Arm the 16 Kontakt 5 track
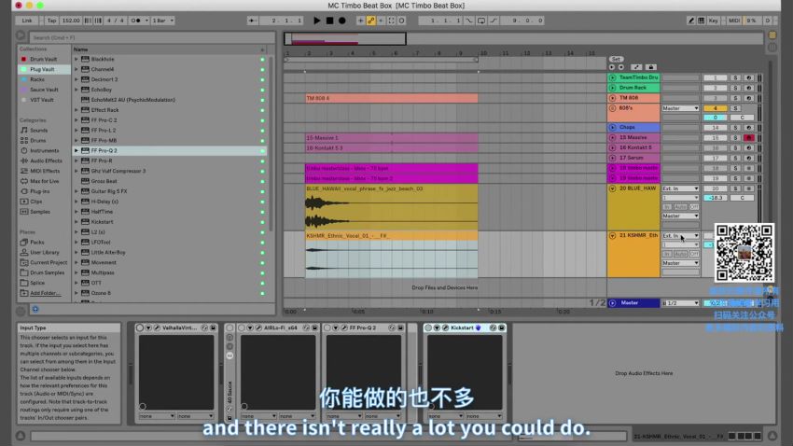Viewport: 793px width, 446px height. pos(749,147)
